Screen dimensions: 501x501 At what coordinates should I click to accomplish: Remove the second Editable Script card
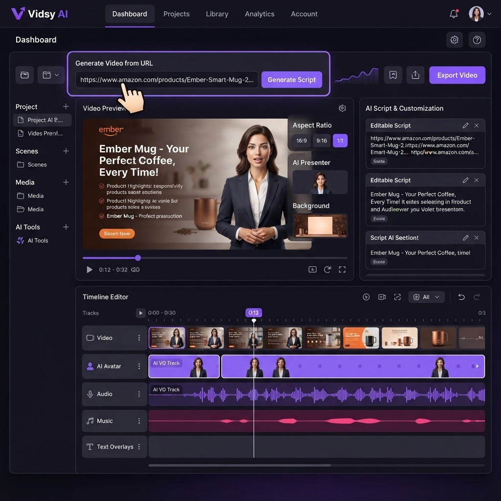[477, 180]
